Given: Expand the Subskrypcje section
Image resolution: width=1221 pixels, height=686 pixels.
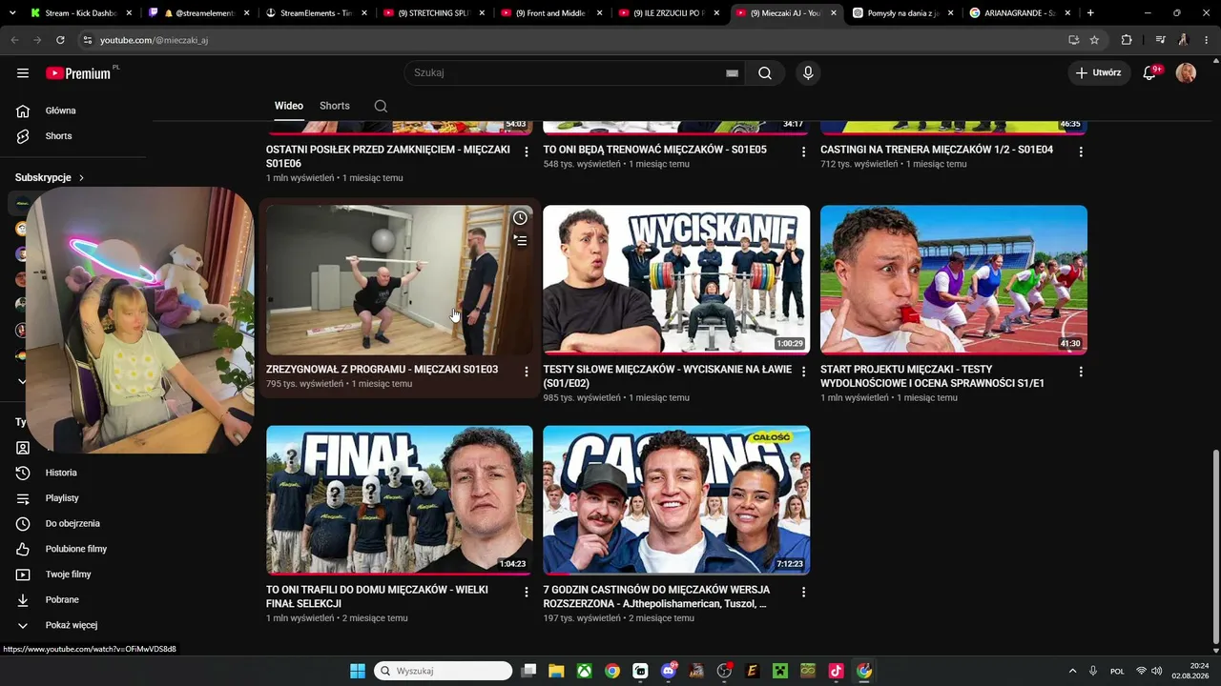Looking at the screenshot, I should click(x=50, y=177).
